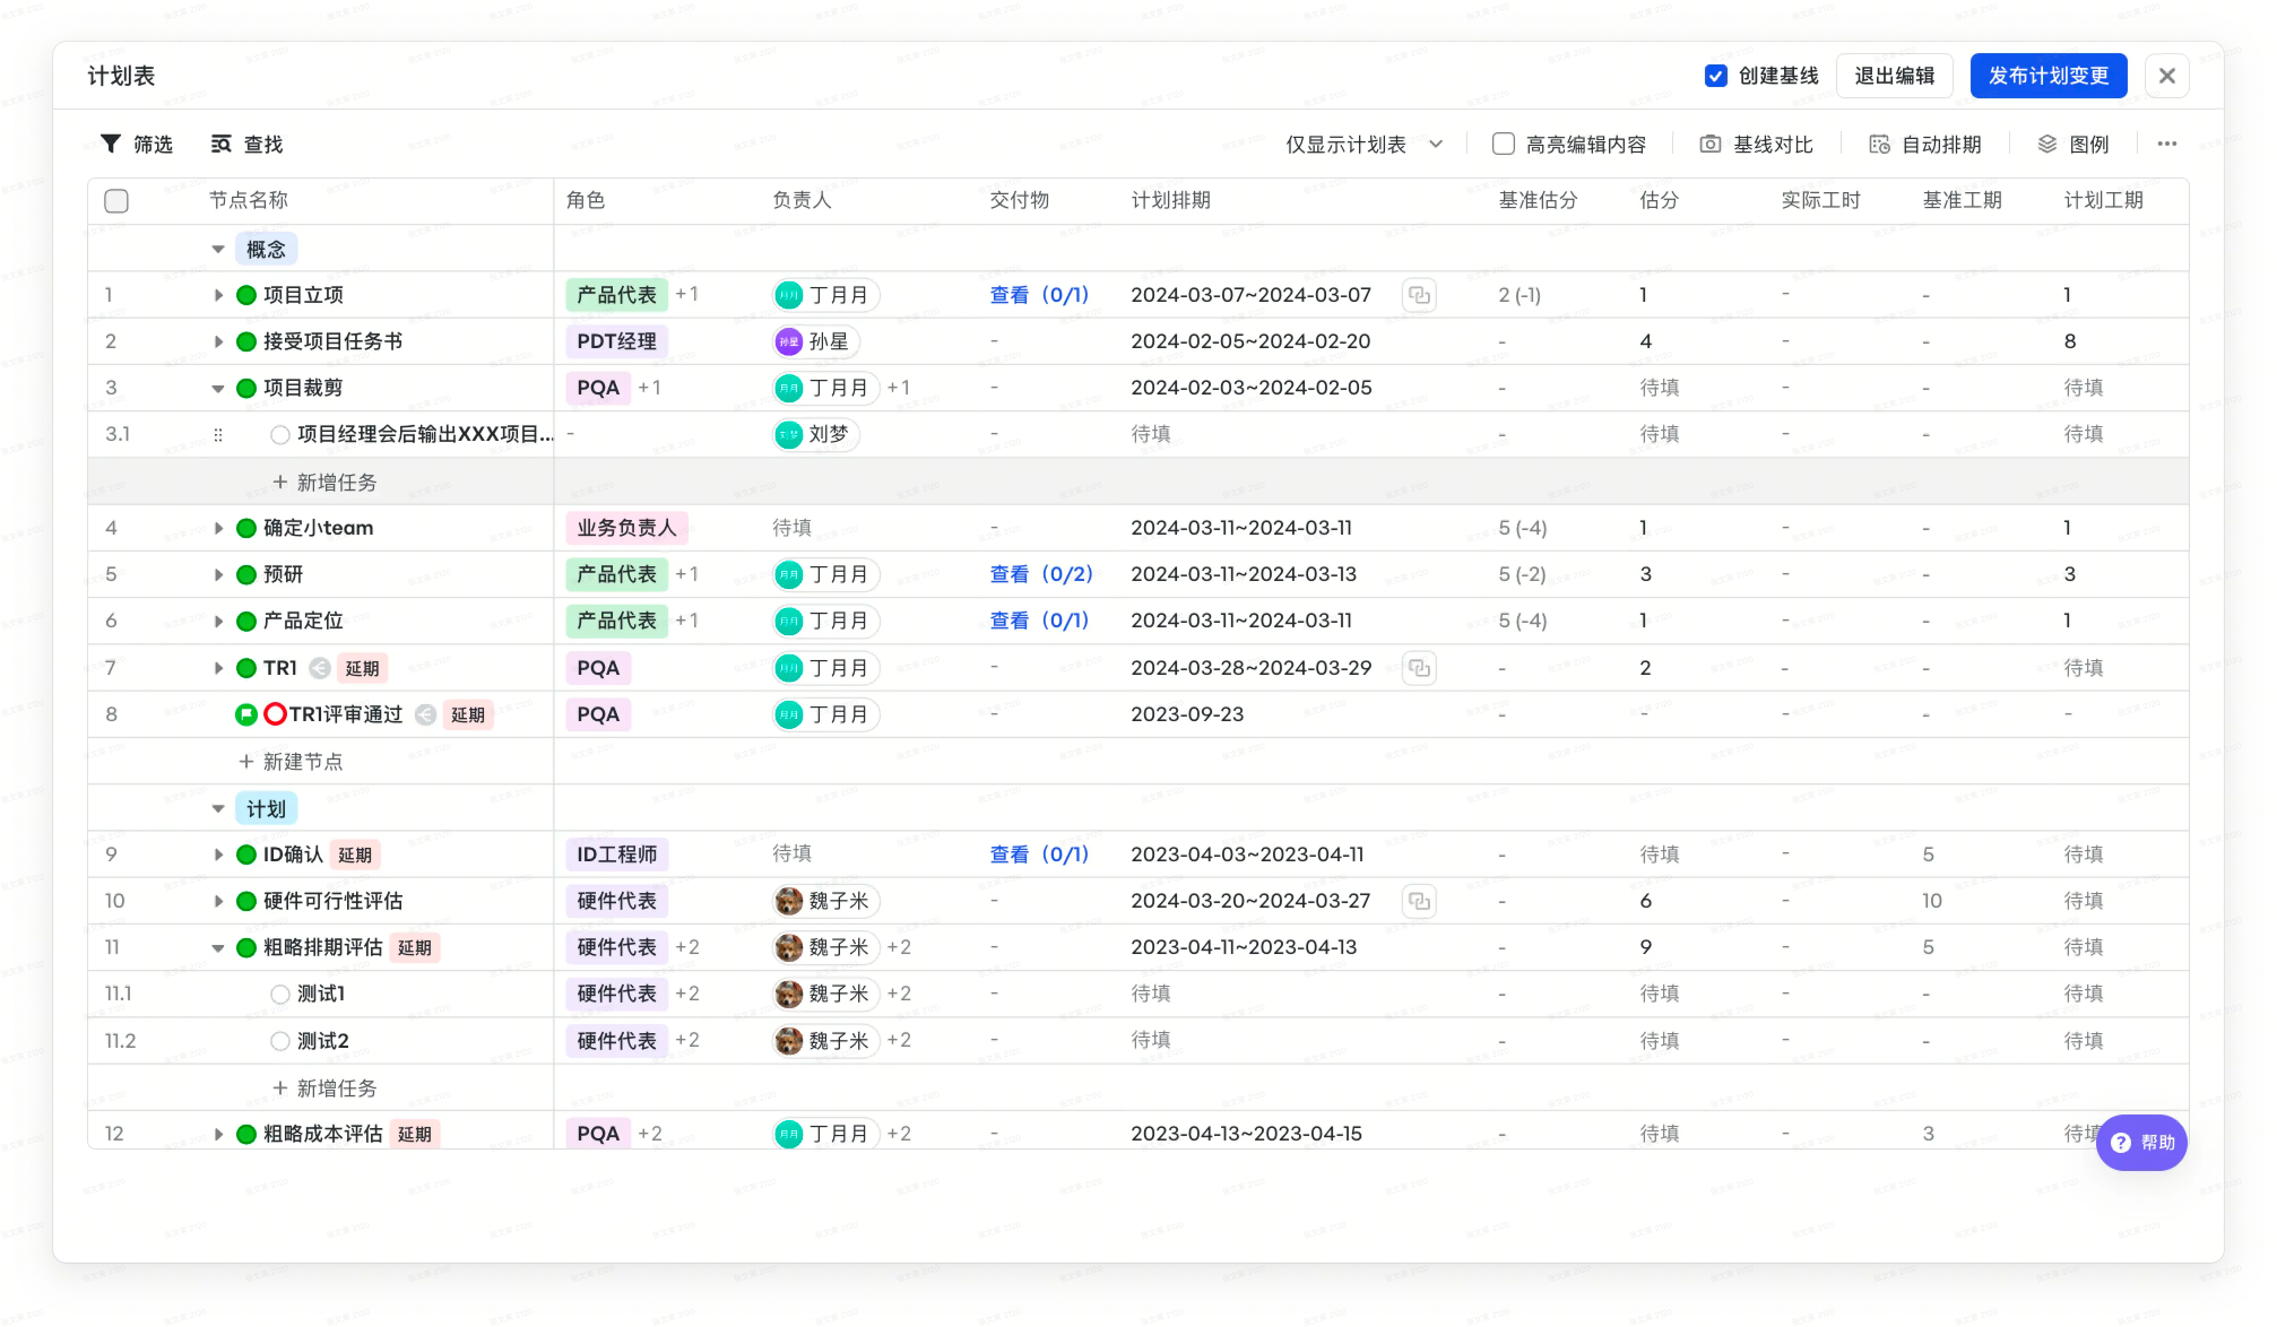The width and height of the screenshot is (2277, 1327).
Task: Click 新建节点 to add a node
Action: coord(291,761)
